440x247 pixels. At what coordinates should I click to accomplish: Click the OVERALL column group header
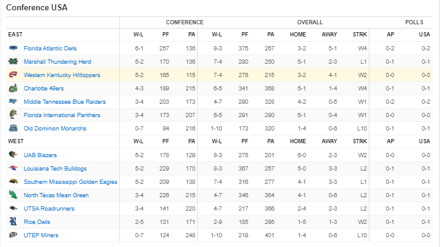[310, 22]
